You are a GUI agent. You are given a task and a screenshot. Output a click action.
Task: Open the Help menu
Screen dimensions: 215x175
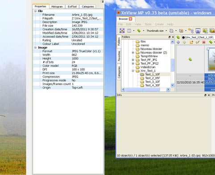[170, 24]
